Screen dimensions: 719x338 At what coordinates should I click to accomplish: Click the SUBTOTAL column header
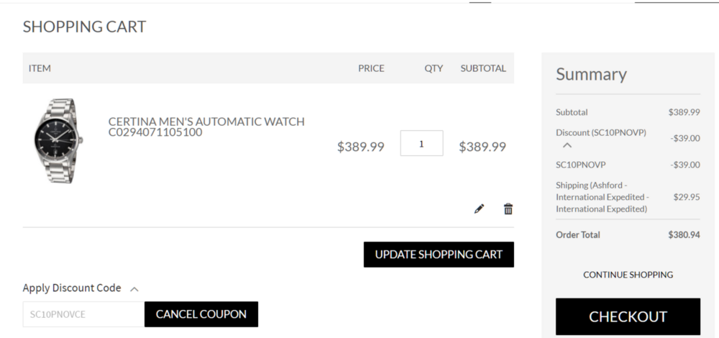tap(483, 68)
